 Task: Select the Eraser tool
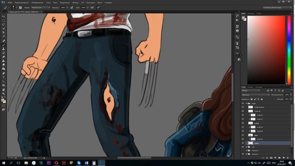tap(3, 57)
